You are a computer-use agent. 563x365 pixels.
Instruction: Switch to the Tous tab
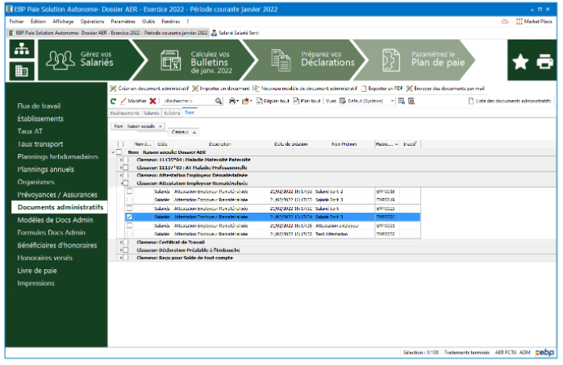tap(190, 113)
